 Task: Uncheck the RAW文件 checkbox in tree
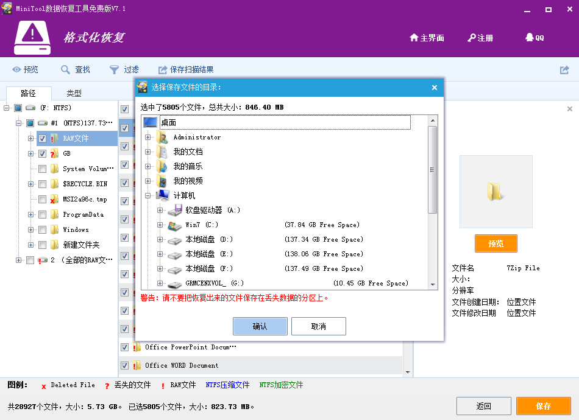pos(42,138)
